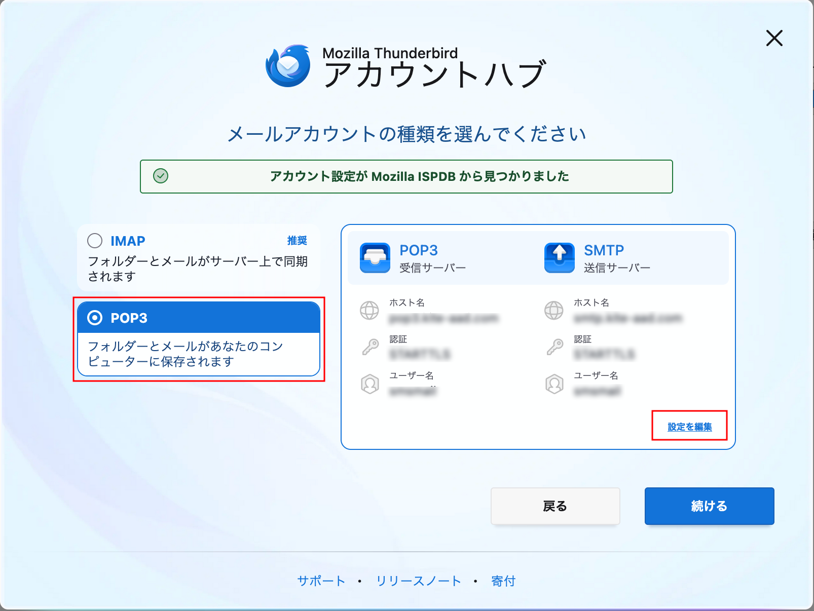Click the green checkmark icon in the ISPDB banner

[161, 176]
